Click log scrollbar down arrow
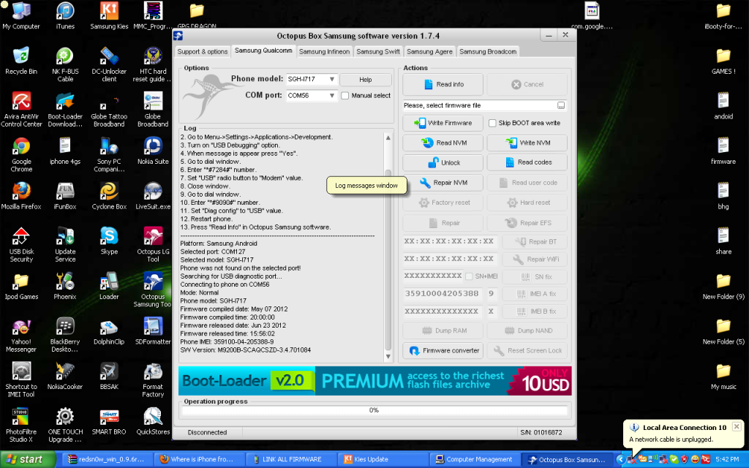Viewport: 749px width, 468px height. pyautogui.click(x=388, y=356)
